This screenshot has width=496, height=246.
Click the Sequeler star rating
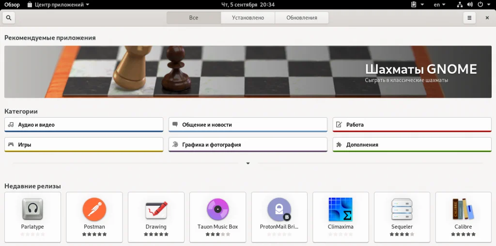pos(402,234)
